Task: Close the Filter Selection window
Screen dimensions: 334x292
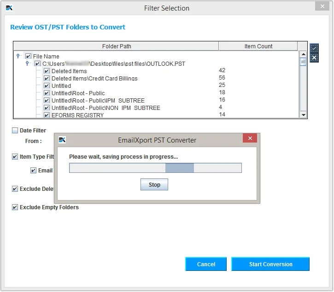Action: click(x=322, y=6)
